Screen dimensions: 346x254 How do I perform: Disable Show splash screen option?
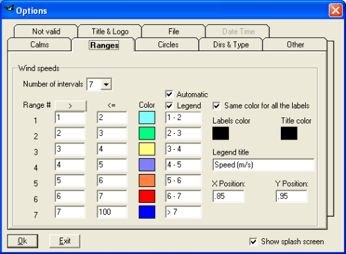coord(253,242)
